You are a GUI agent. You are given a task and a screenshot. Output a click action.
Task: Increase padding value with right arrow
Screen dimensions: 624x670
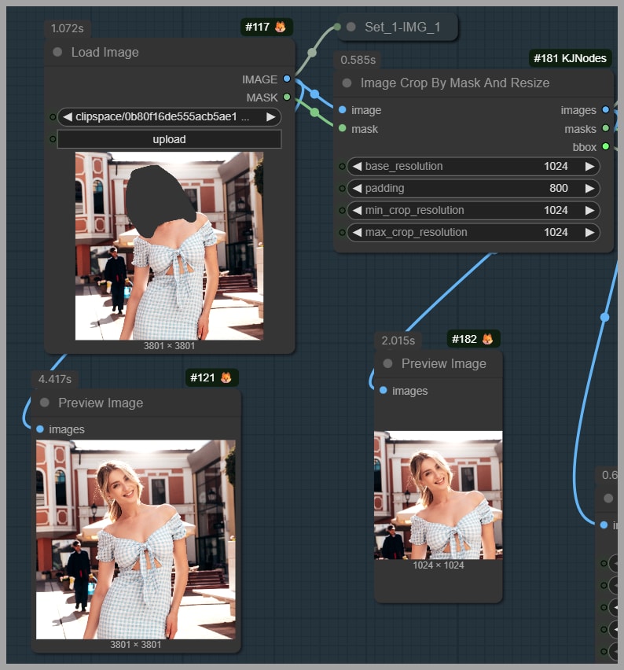point(589,189)
